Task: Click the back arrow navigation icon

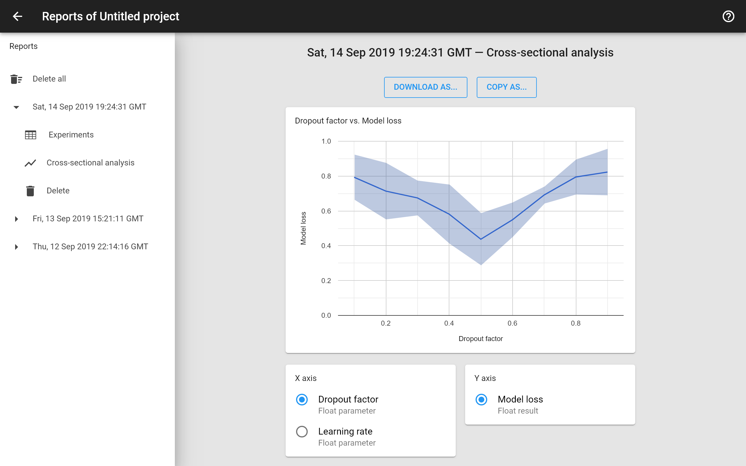Action: (18, 16)
